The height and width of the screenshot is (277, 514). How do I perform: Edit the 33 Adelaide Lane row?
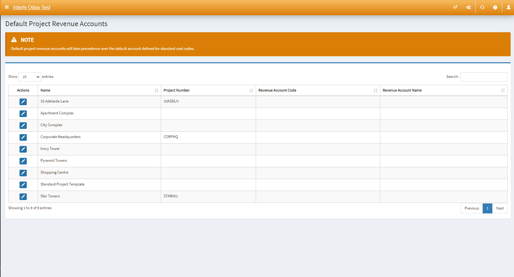(x=23, y=102)
